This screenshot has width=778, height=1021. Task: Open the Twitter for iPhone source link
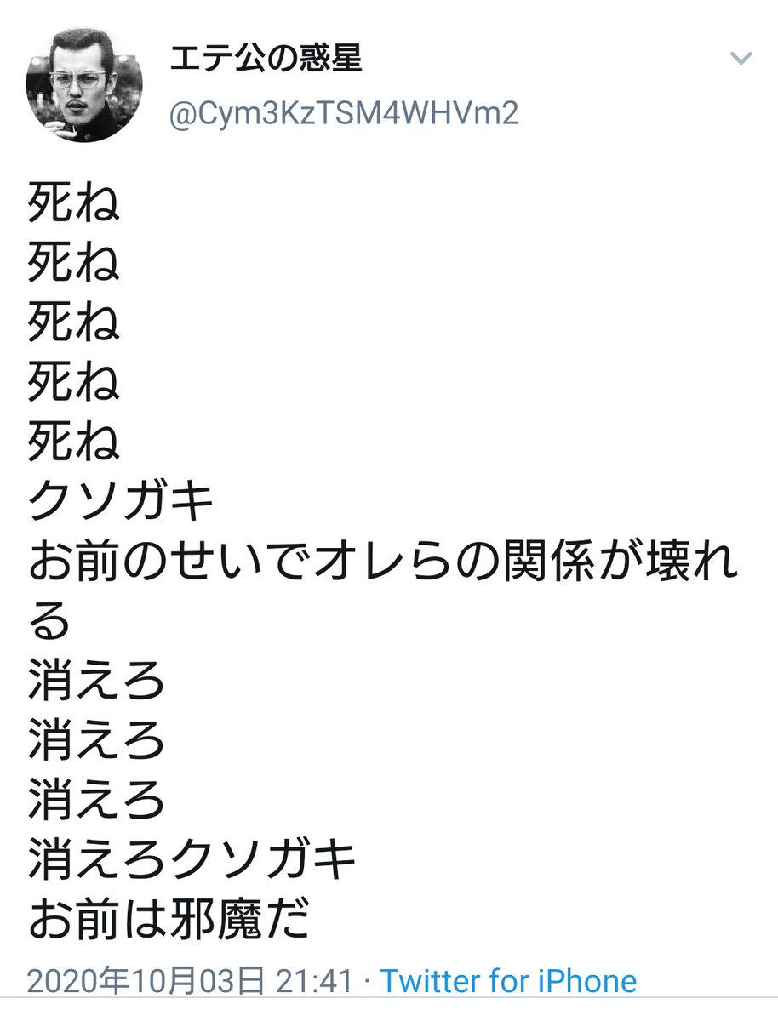point(508,981)
